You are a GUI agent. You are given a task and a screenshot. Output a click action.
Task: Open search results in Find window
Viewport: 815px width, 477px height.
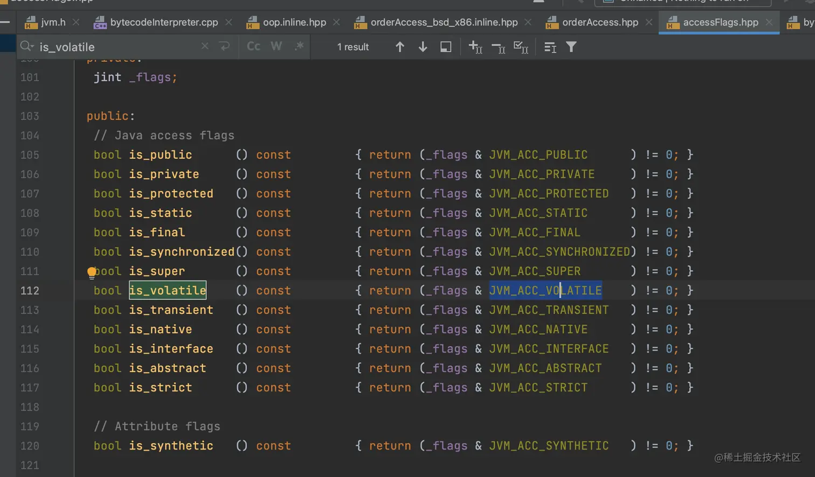click(x=550, y=47)
